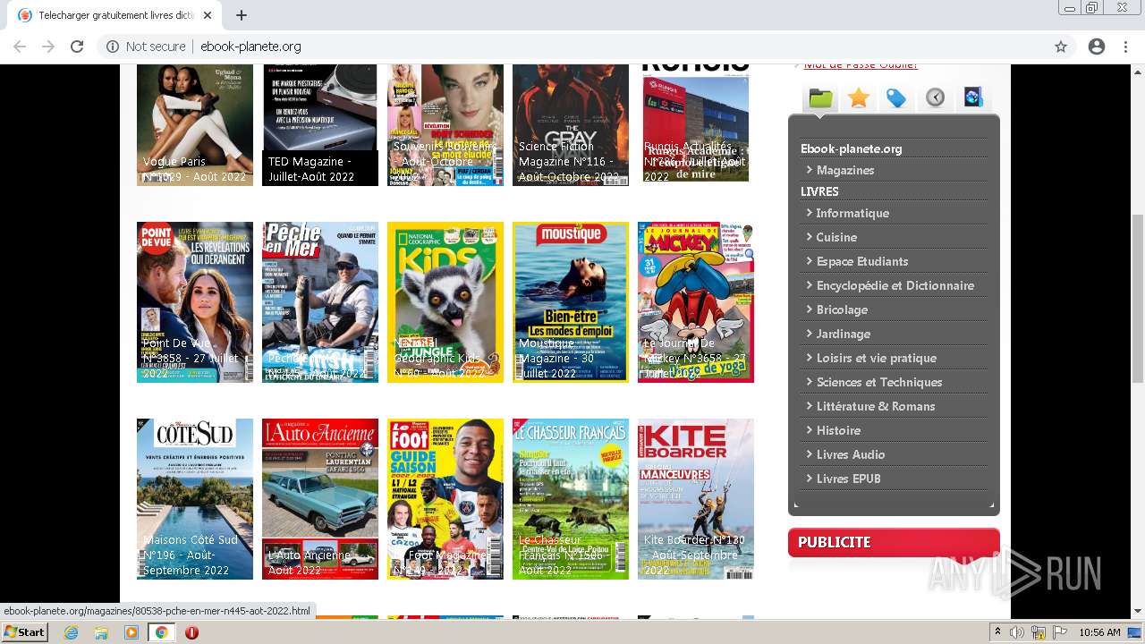Open the Chrome three-dot menu
This screenshot has width=1145, height=644.
coord(1125,47)
